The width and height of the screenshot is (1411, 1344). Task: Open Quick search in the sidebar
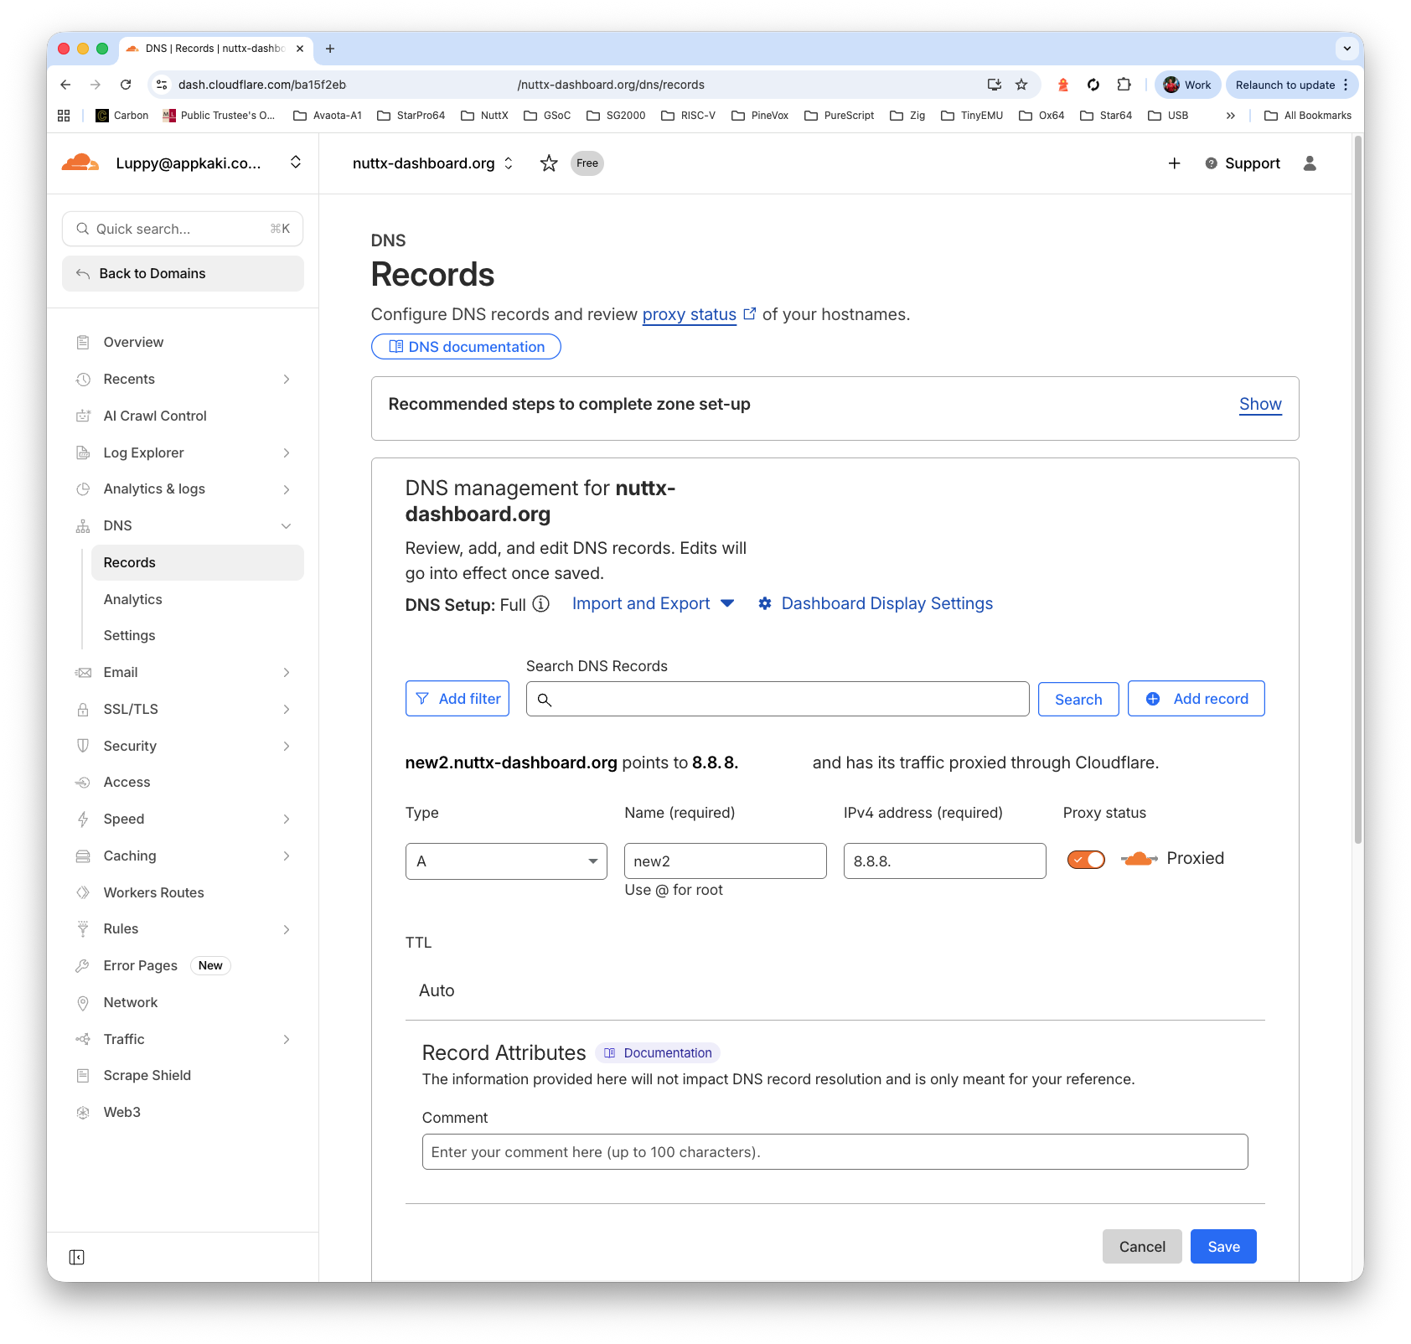point(183,228)
